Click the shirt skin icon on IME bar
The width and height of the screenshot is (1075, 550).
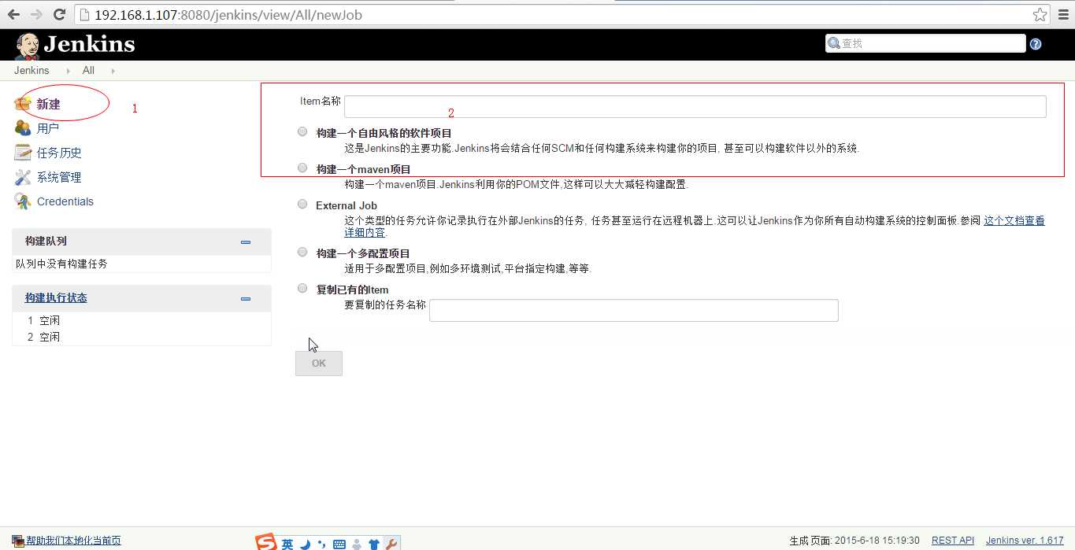click(x=374, y=544)
